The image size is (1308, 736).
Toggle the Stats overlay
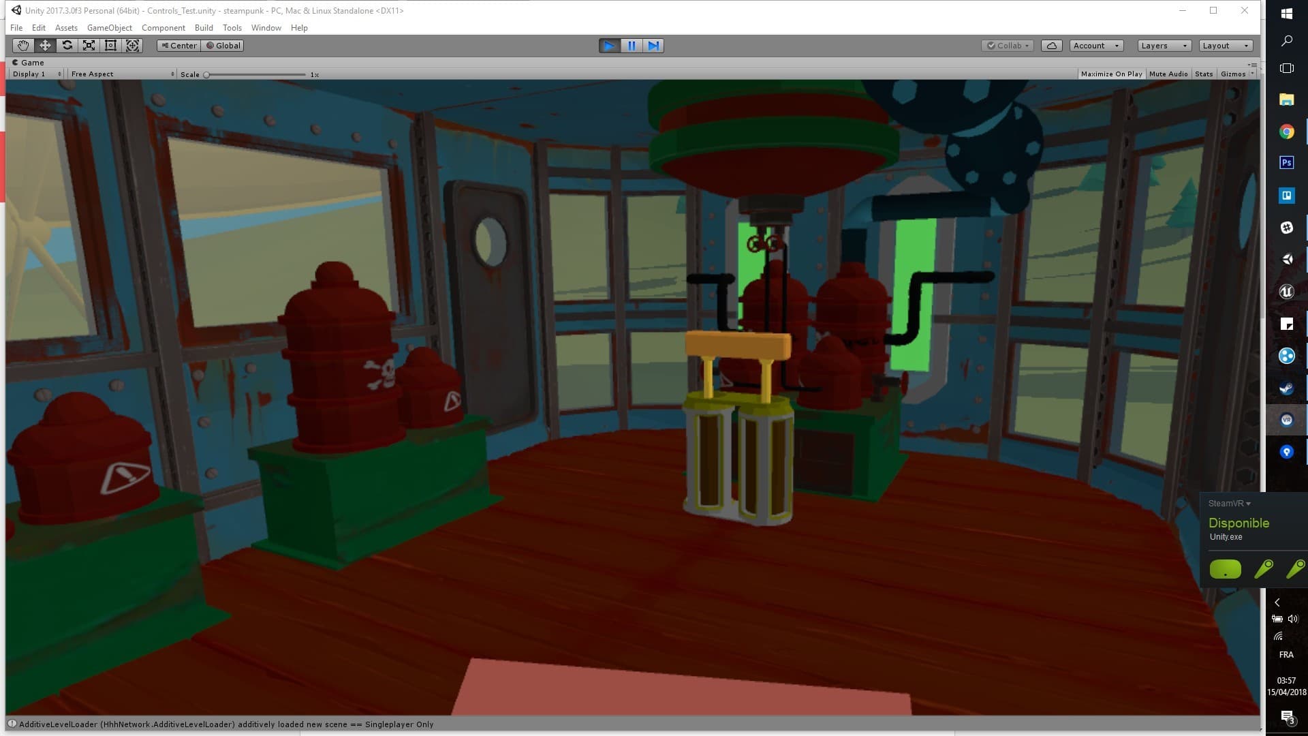1204,74
